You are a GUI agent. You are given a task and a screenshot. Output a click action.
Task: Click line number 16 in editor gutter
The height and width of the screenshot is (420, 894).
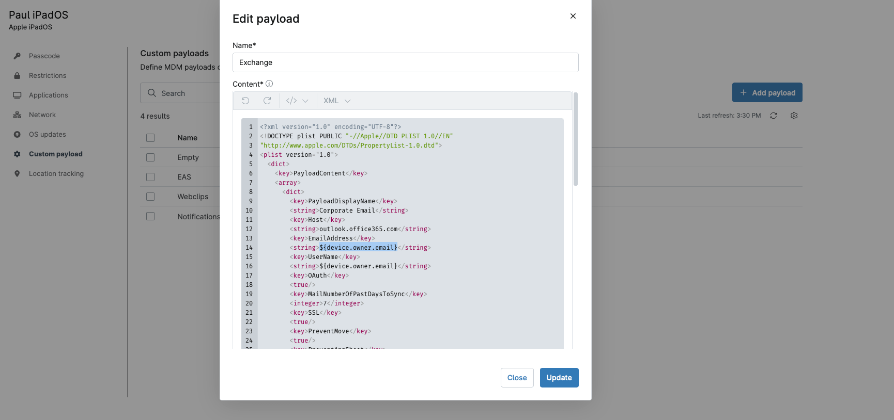pos(249,266)
